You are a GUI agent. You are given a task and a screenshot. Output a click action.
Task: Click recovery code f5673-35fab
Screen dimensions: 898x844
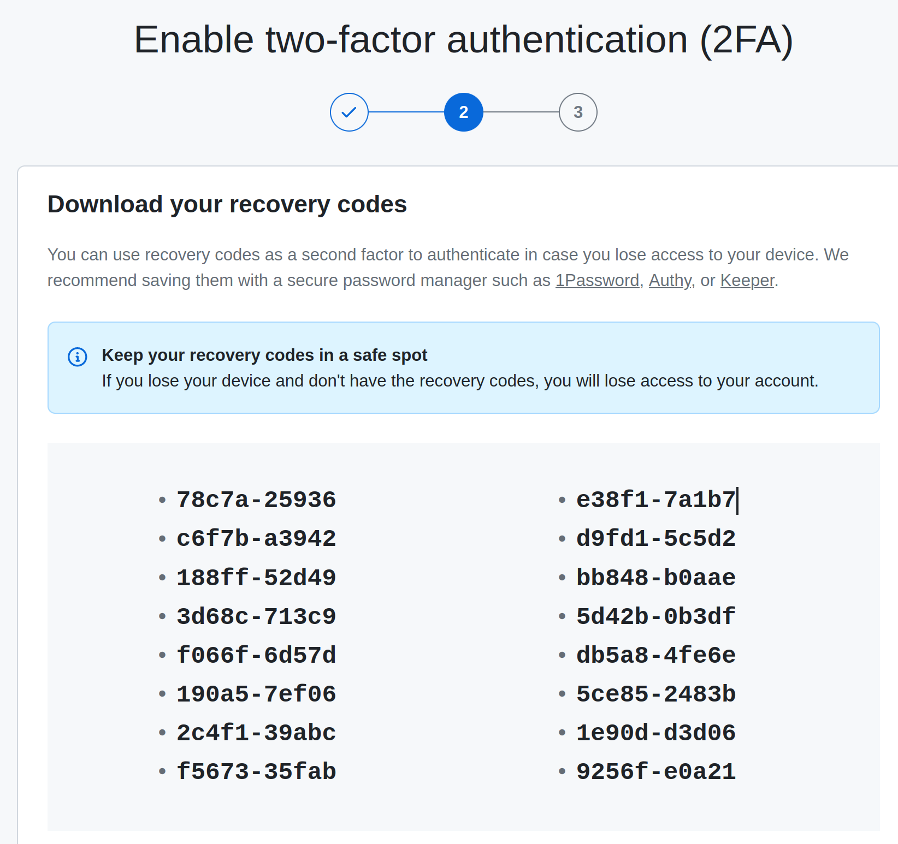click(x=256, y=772)
